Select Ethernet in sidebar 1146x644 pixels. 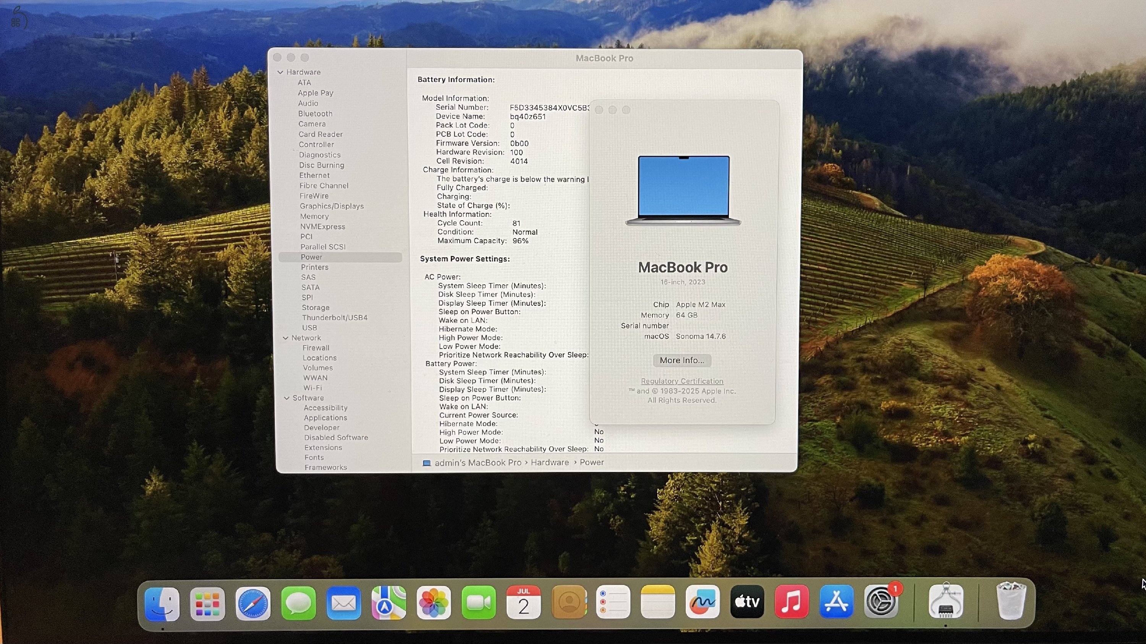coord(314,176)
